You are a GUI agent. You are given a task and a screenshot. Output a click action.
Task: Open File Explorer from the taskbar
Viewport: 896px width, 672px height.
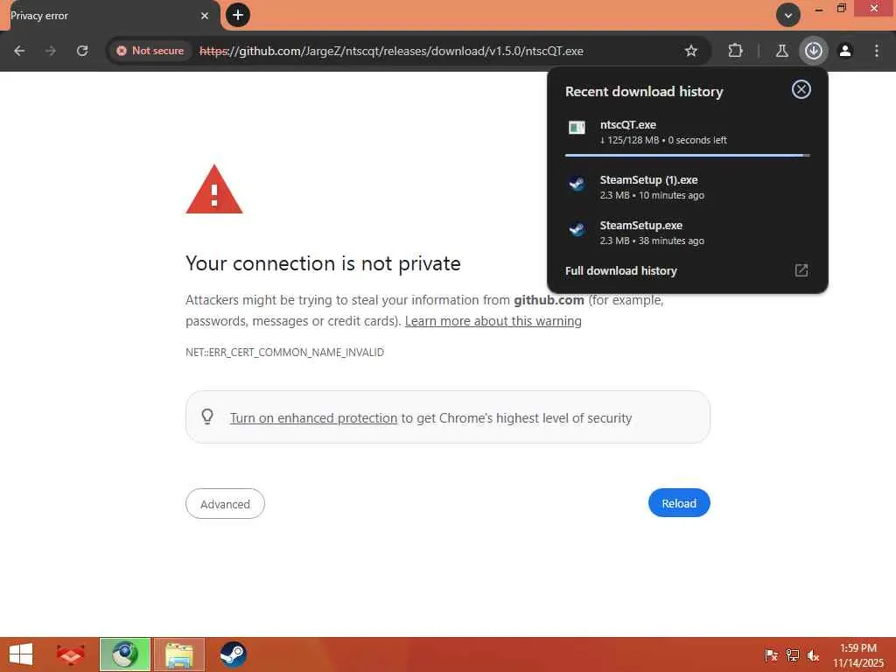pos(178,654)
